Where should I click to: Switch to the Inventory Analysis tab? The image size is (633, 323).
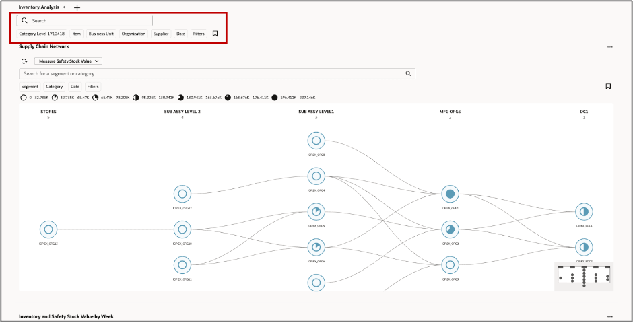[x=39, y=7]
